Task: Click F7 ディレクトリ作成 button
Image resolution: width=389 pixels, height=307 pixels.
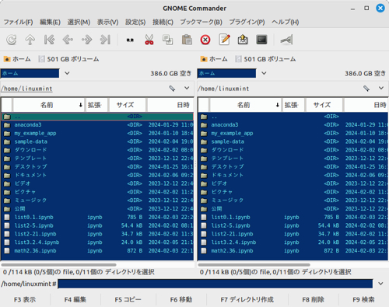Action: (x=247, y=300)
